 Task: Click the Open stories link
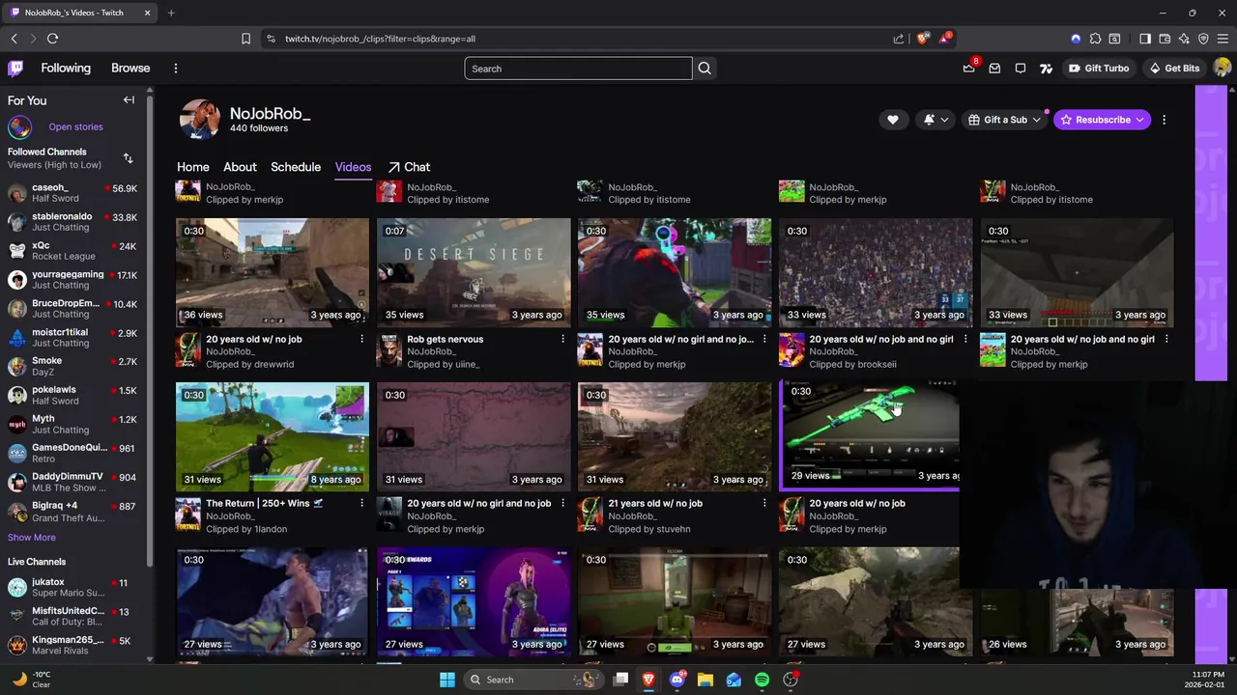(x=75, y=127)
